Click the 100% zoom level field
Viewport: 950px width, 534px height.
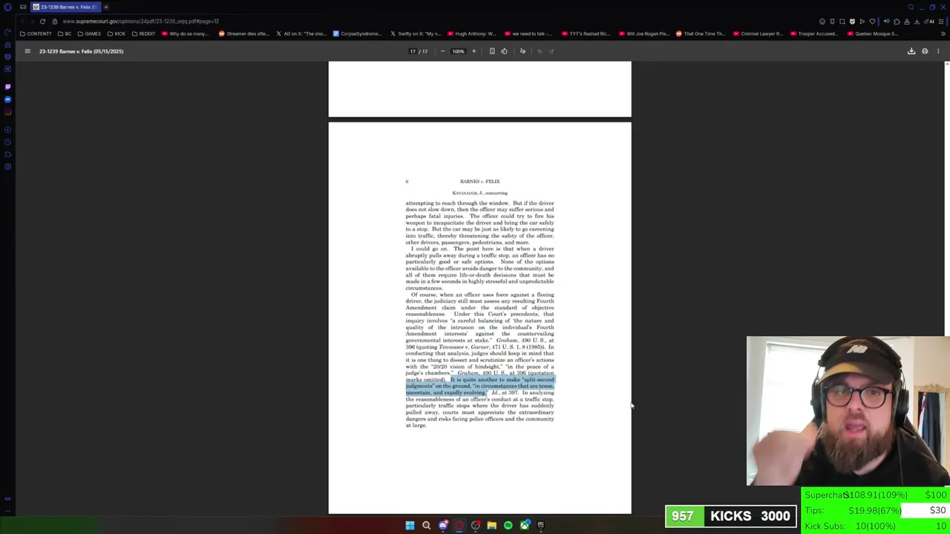[458, 51]
